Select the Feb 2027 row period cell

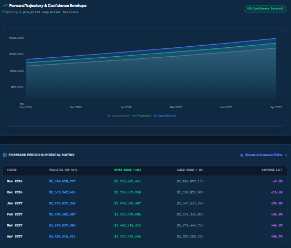tap(15, 214)
